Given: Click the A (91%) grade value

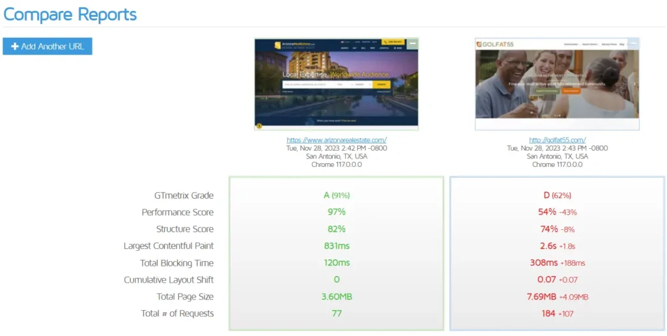Looking at the screenshot, I should point(337,195).
